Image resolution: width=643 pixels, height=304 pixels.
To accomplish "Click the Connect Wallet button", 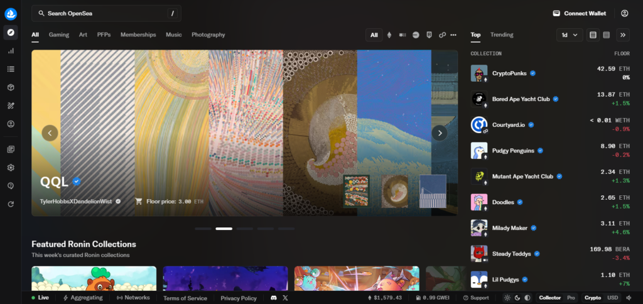I will (580, 14).
